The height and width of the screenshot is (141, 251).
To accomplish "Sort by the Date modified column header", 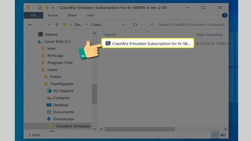I will 209,35.
